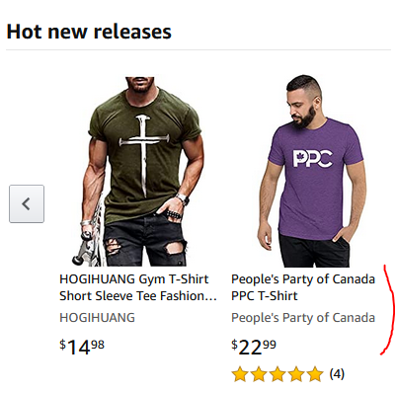Click the white PPC logo on purple shirt

point(313,159)
